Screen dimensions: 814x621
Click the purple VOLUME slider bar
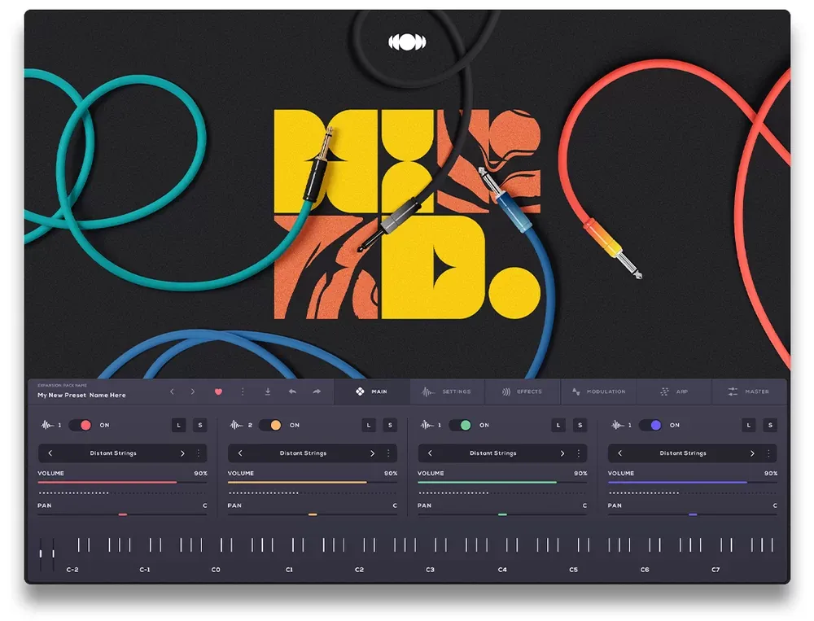tap(693, 483)
